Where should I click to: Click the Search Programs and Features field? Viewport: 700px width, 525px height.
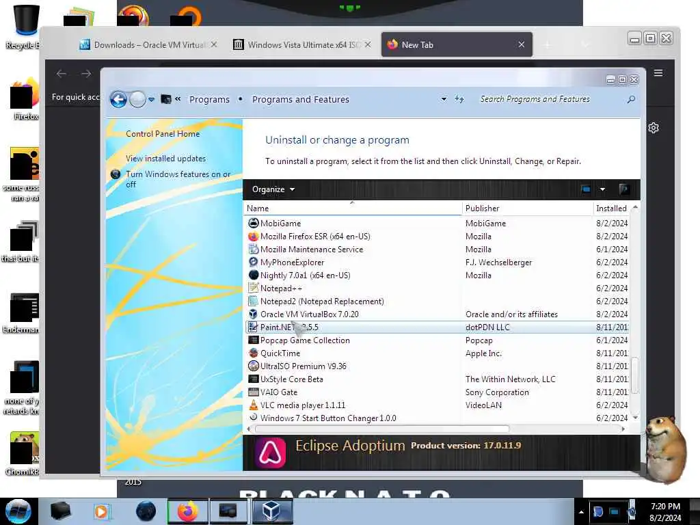[552, 99]
